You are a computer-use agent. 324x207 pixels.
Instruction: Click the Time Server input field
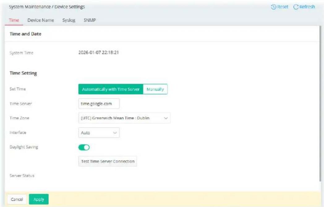point(99,104)
